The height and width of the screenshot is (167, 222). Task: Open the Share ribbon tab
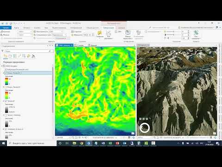pyautogui.click(x=92, y=28)
